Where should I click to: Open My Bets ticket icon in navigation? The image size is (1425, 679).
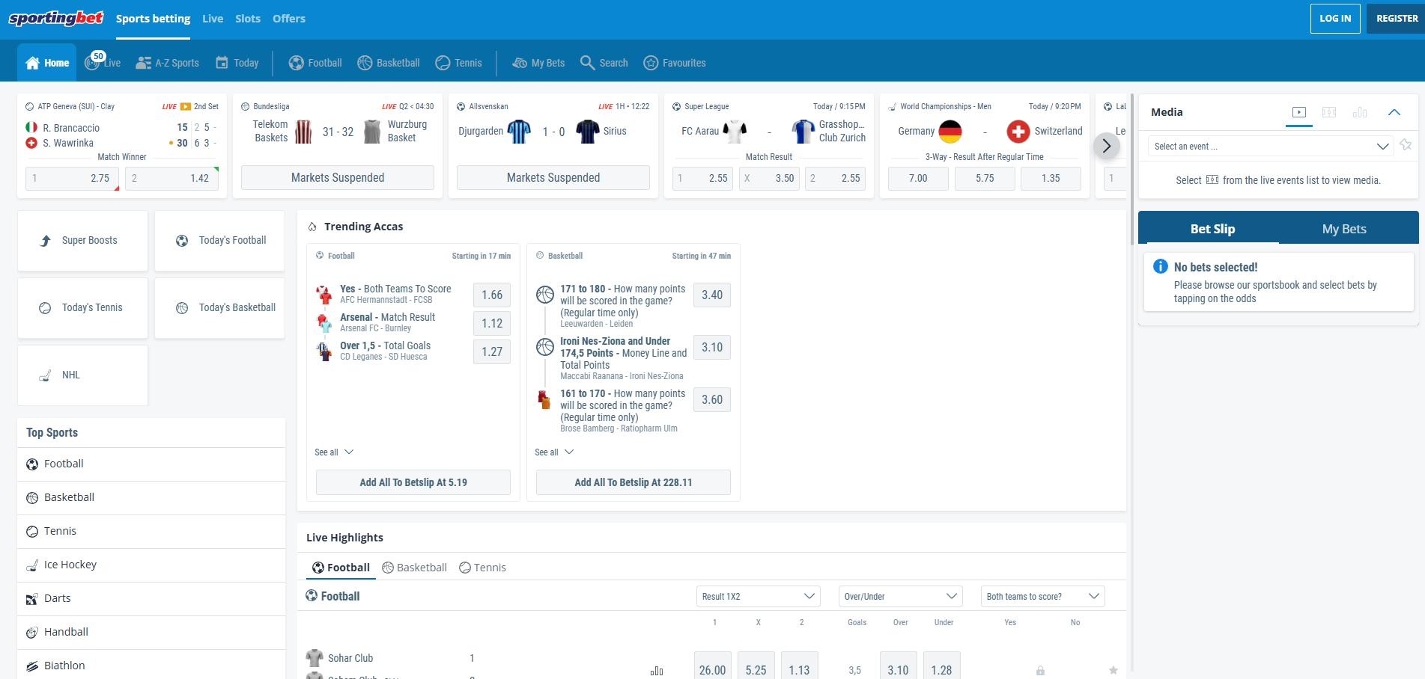520,63
